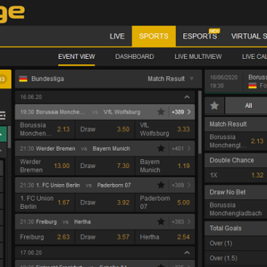The width and height of the screenshot is (267, 267).
Task: Bet on Freiburg at 2.63
Action: (44, 237)
